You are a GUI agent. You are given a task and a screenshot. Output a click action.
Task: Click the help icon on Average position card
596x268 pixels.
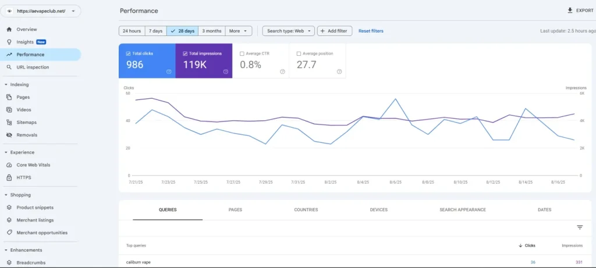[339, 72]
